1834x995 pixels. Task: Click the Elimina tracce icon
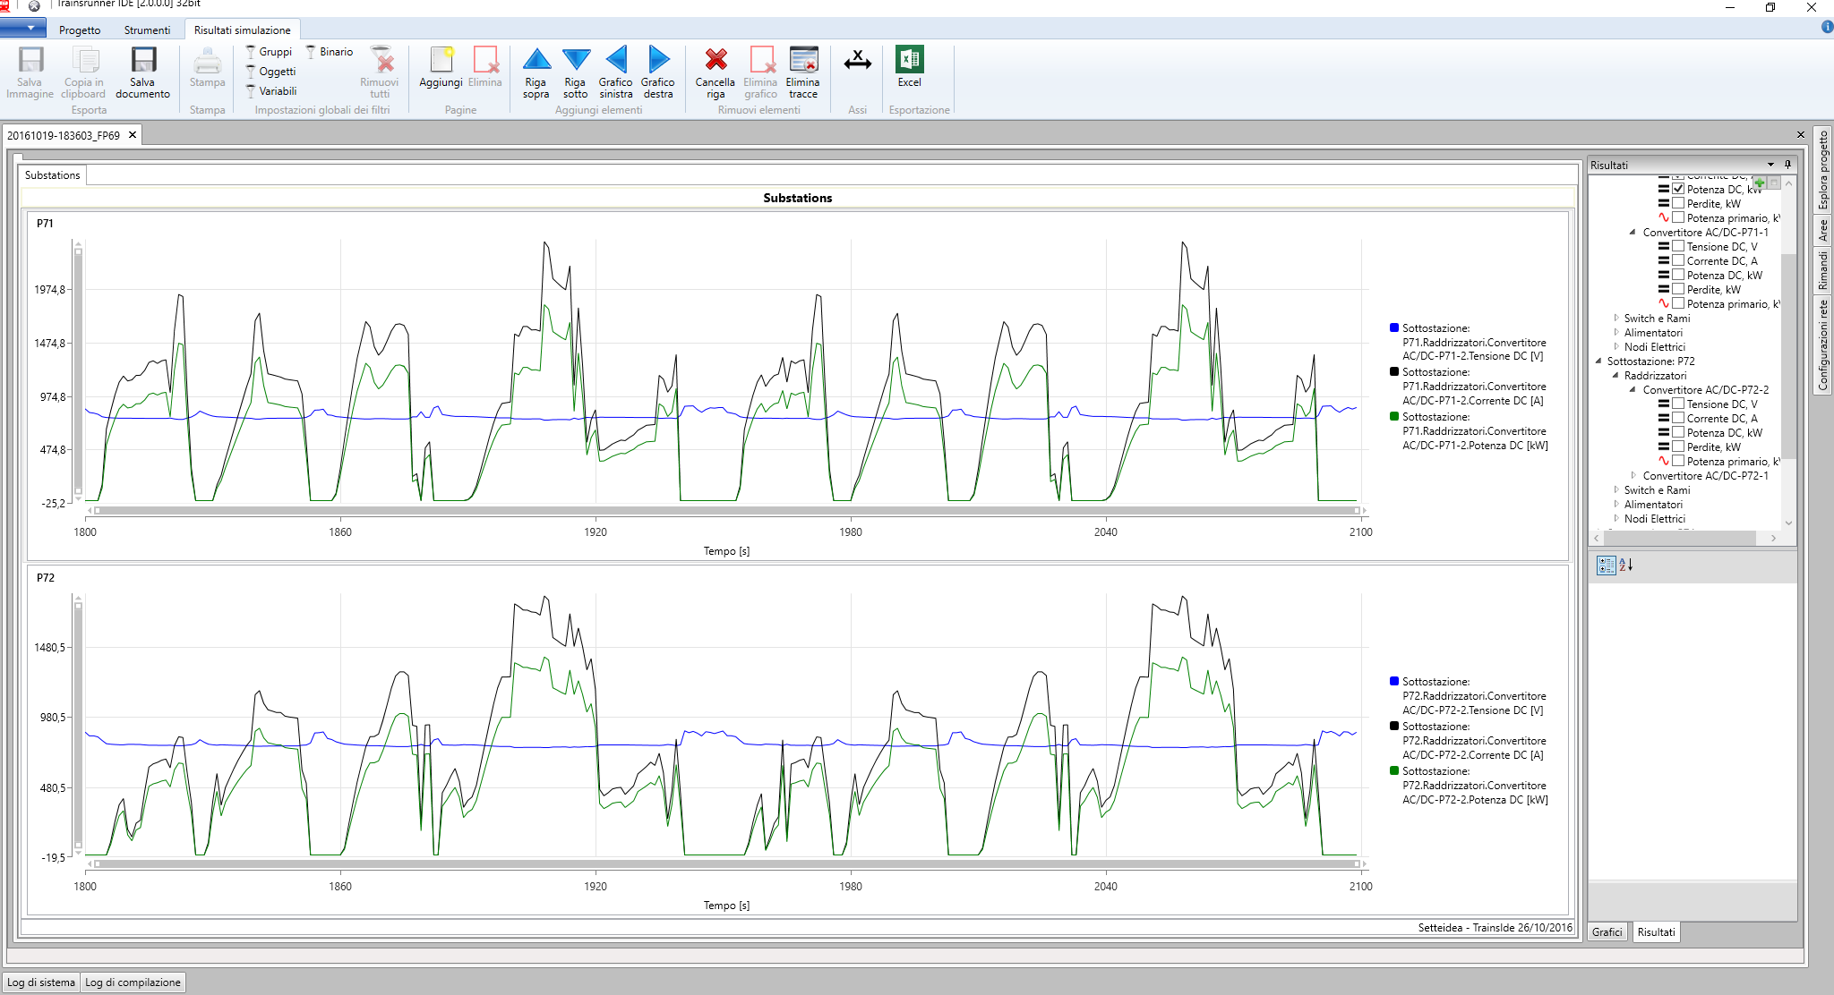click(x=803, y=61)
